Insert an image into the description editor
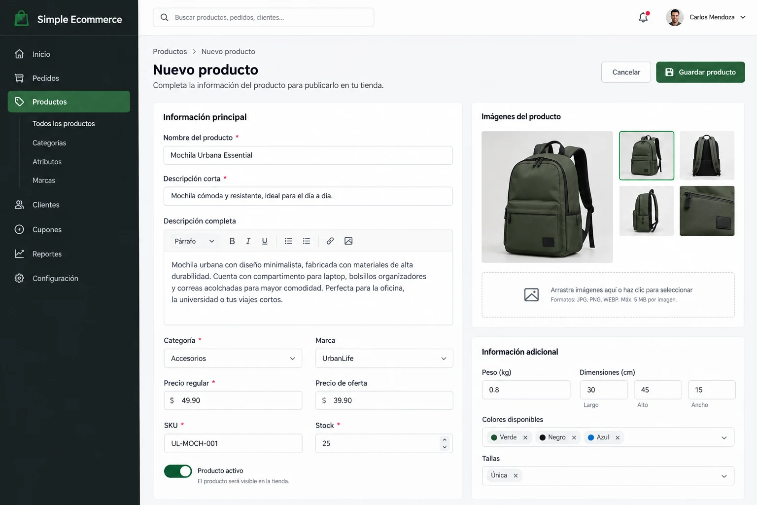 pos(348,241)
